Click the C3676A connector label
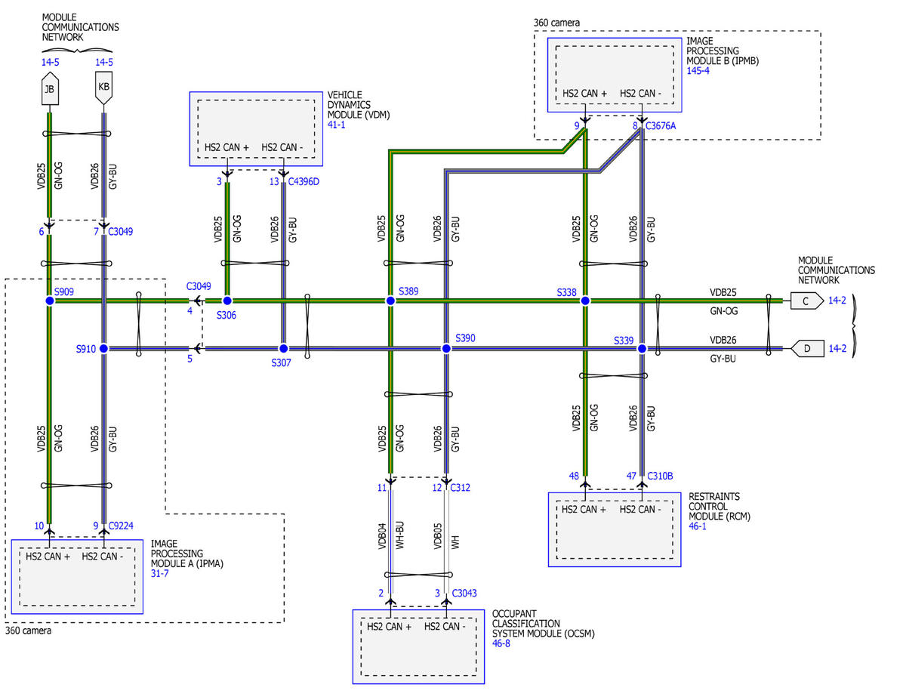 (660, 126)
